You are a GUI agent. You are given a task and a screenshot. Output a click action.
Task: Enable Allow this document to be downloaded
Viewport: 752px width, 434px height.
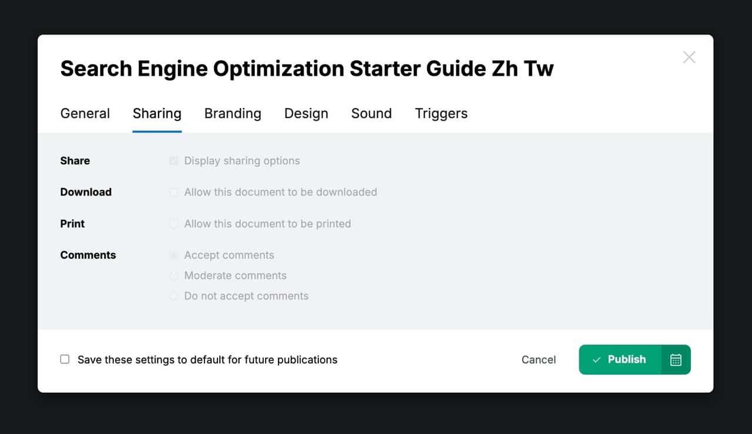click(173, 192)
